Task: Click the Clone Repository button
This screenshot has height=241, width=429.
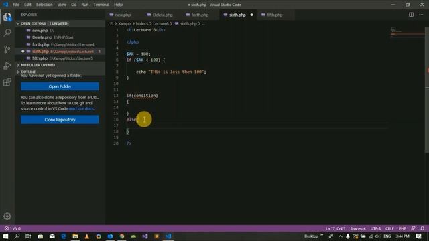Action: (60, 120)
